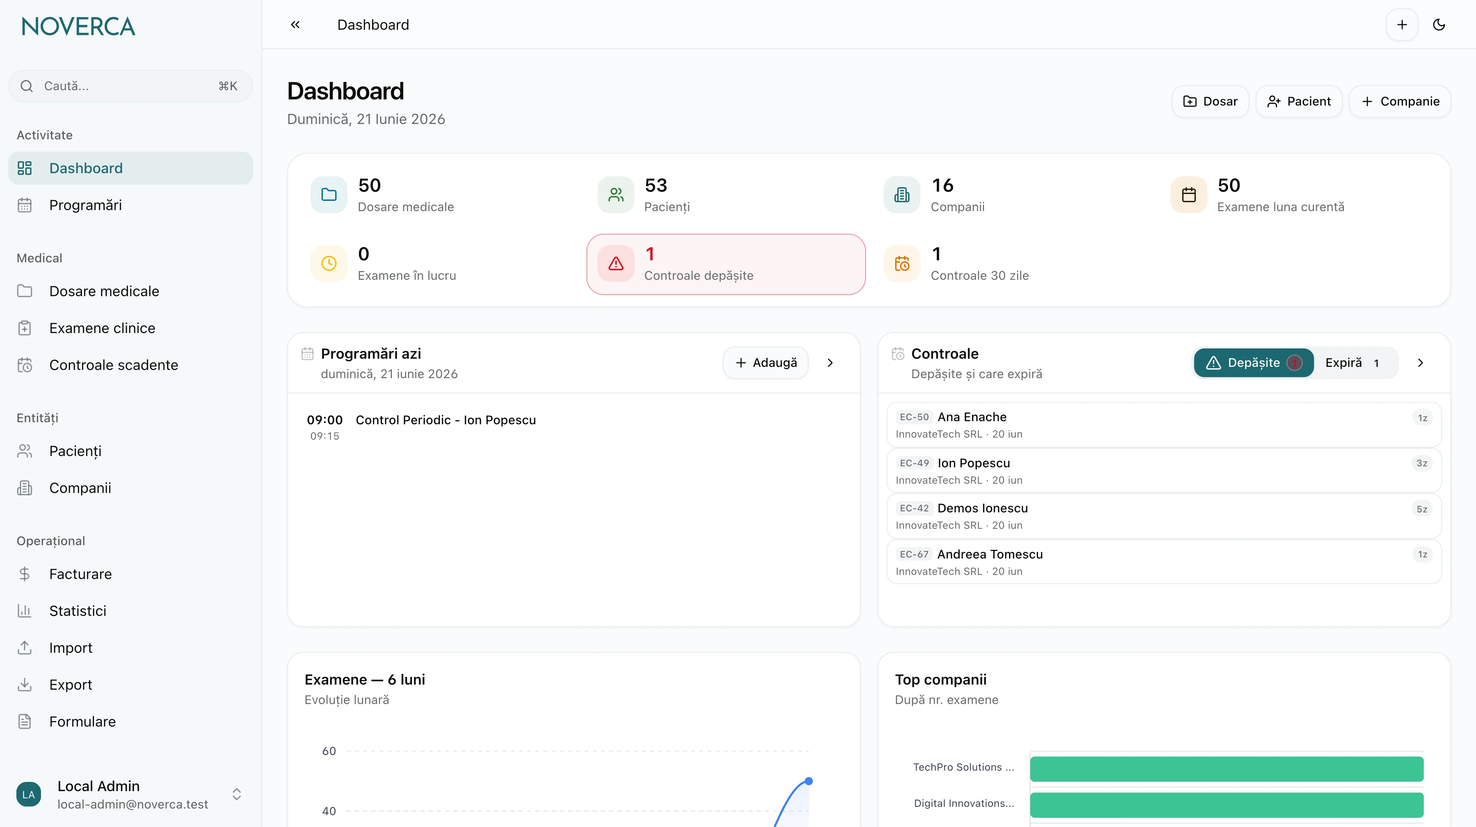
Task: Click the calendar icon on Examene luna curentă
Action: pyautogui.click(x=1189, y=195)
